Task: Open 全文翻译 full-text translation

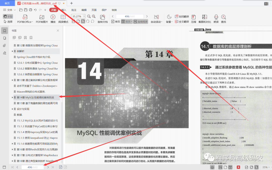Action: [182, 22]
